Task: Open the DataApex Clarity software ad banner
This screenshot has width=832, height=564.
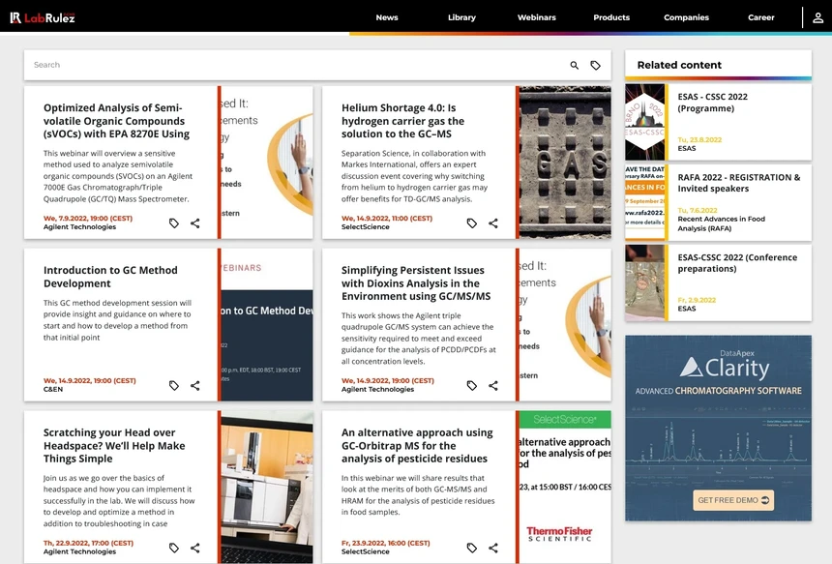Action: coord(718,428)
